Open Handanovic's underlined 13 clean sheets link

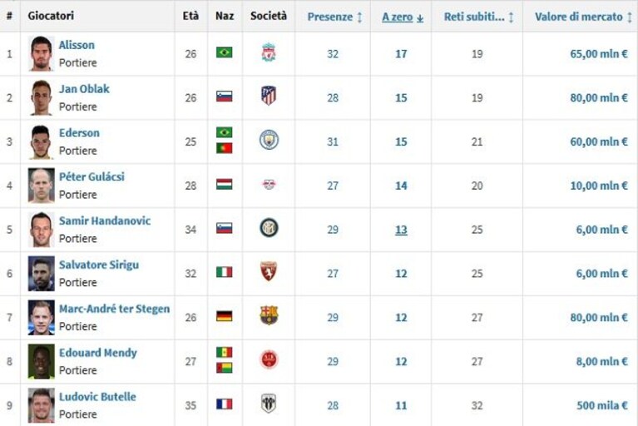click(x=401, y=230)
